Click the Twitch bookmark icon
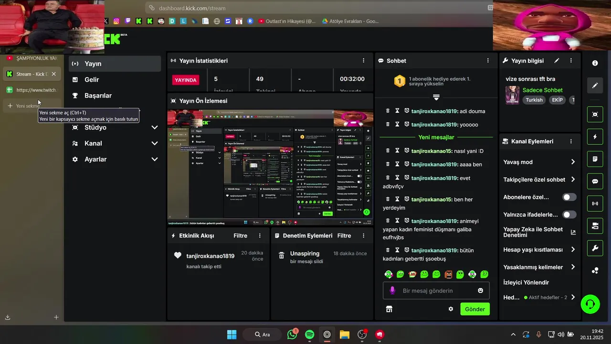Viewport: 611px width, 344px height. pyautogui.click(x=127, y=21)
